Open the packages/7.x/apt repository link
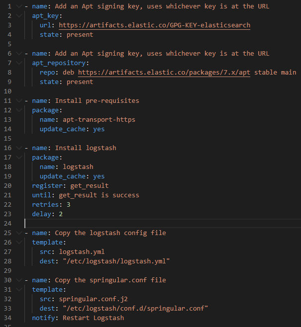This screenshot has width=301, height=327. pyautogui.click(x=164, y=73)
